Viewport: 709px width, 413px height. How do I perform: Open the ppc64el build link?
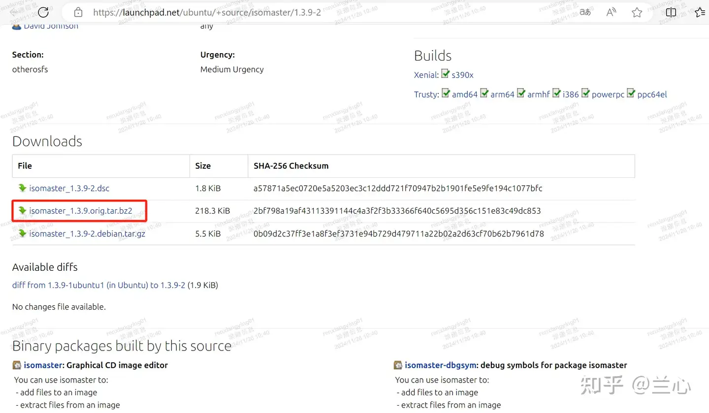(652, 94)
